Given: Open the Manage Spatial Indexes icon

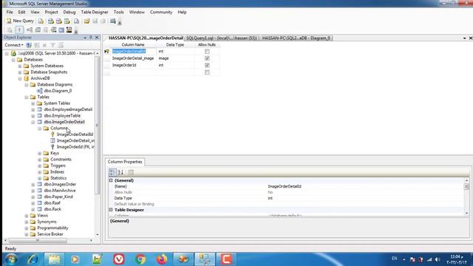Looking at the screenshot, I should pos(69,30).
